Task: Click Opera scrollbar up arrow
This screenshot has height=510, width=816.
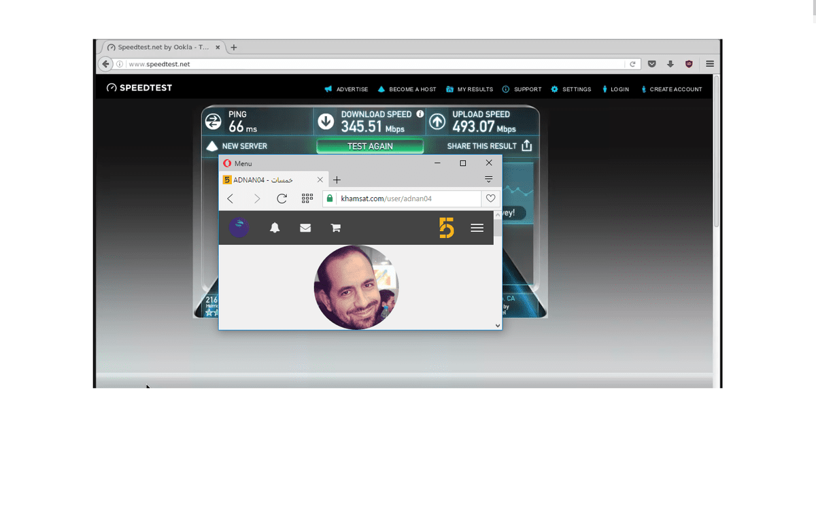Action: pyautogui.click(x=498, y=214)
